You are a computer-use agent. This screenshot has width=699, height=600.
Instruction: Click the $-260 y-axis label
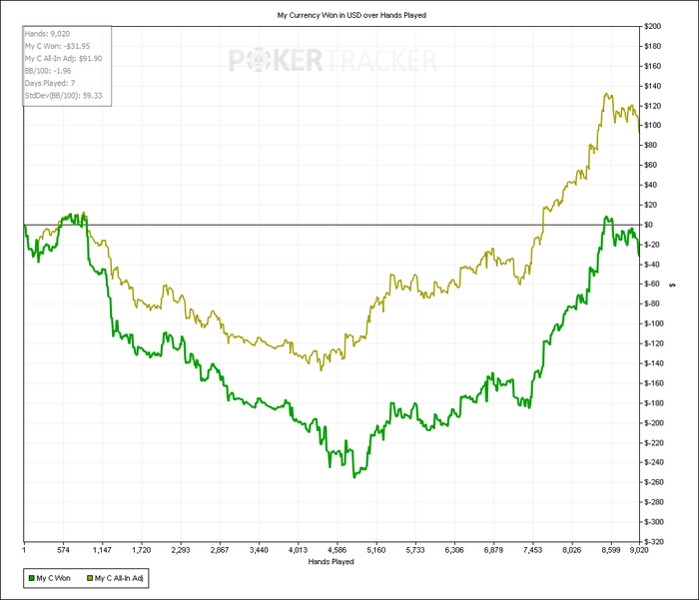[x=654, y=482]
